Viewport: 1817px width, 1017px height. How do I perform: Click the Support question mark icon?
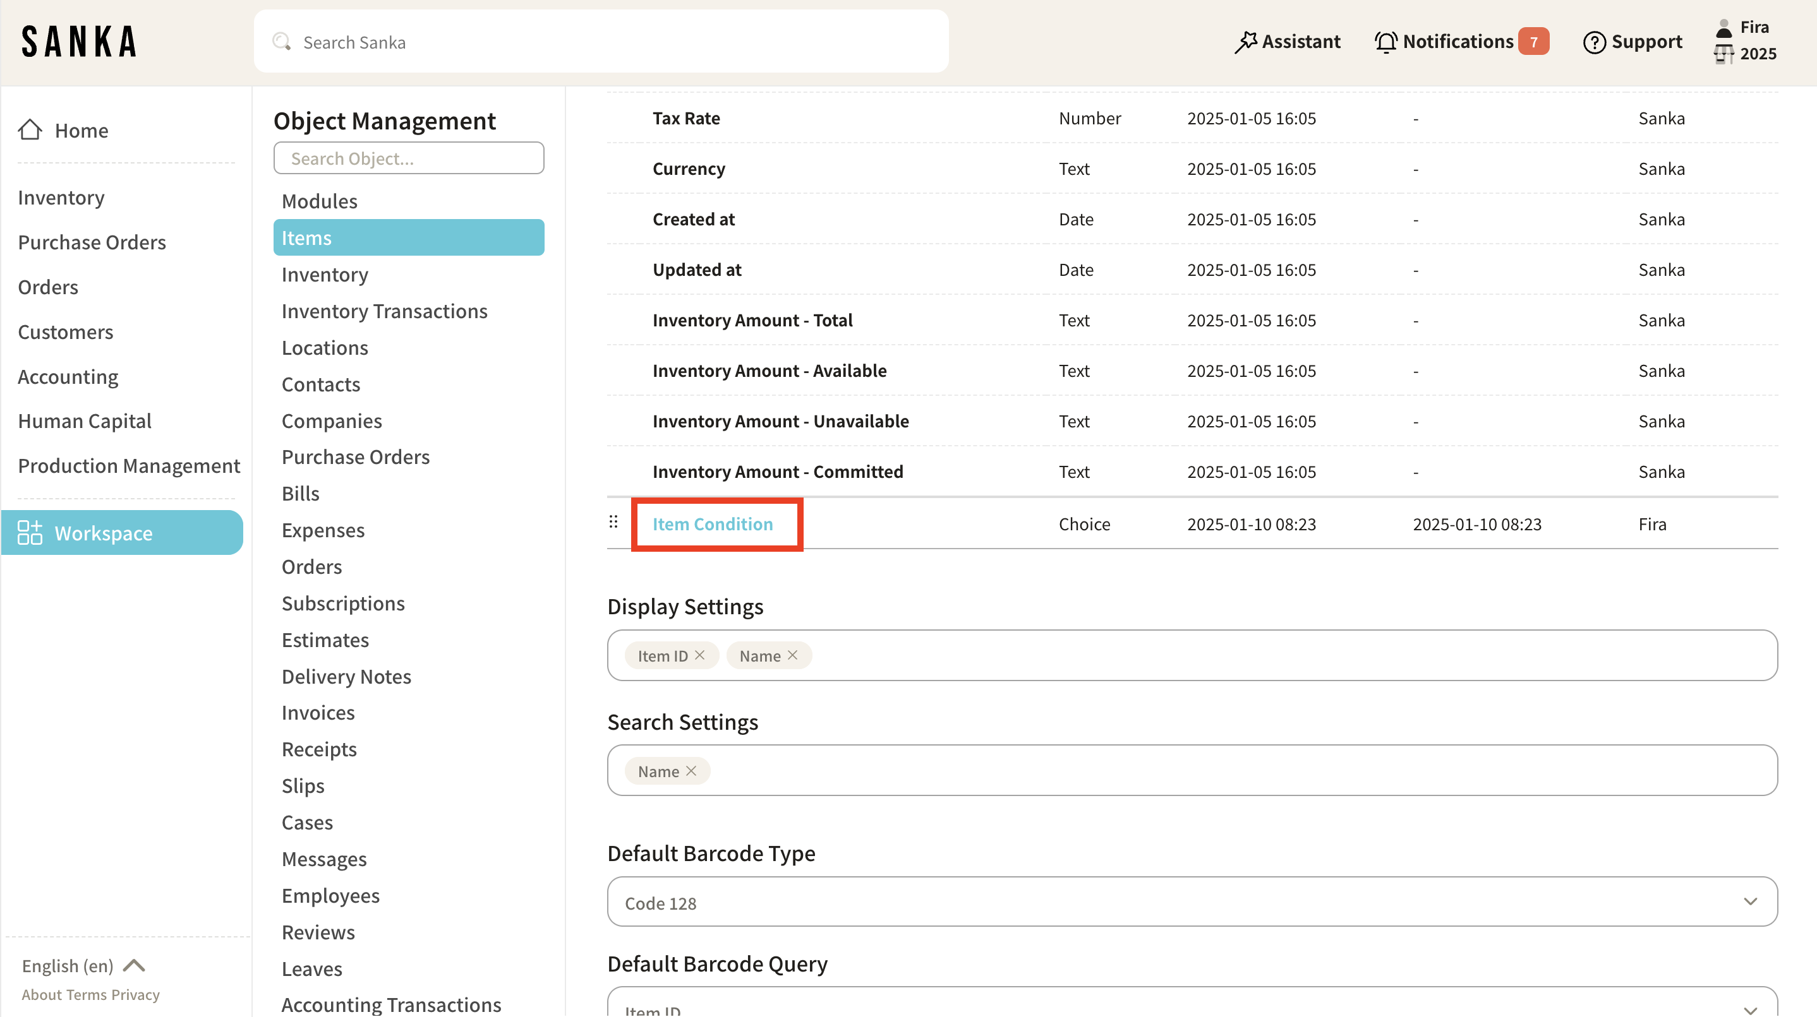point(1593,42)
